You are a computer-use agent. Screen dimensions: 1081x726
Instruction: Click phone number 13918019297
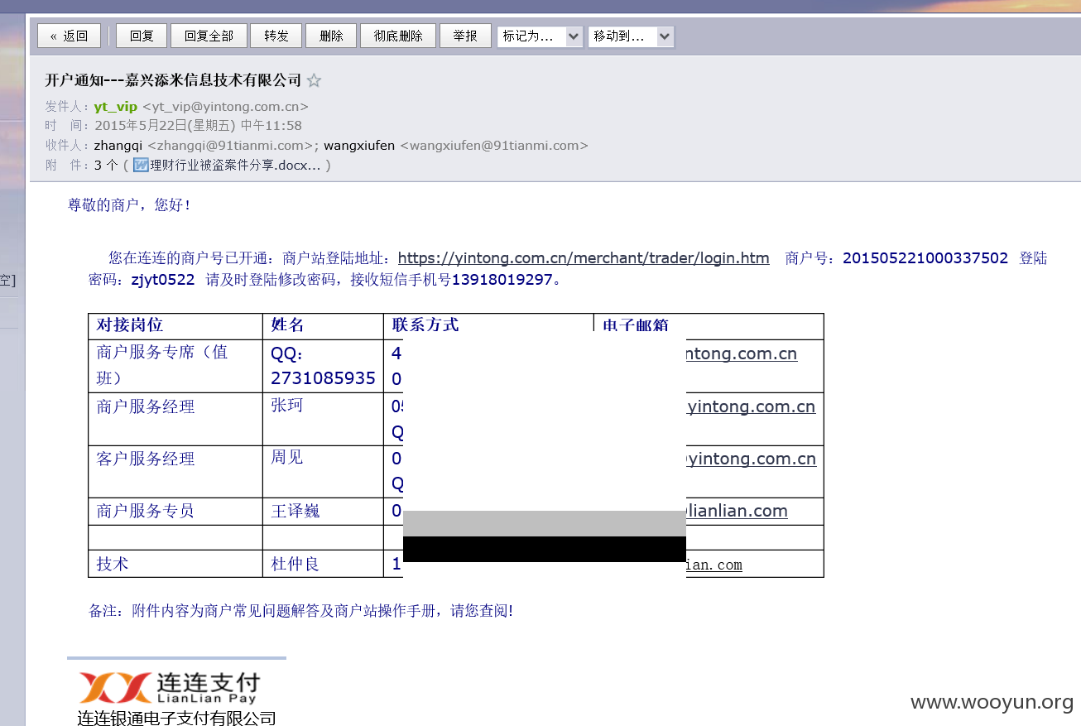click(502, 279)
